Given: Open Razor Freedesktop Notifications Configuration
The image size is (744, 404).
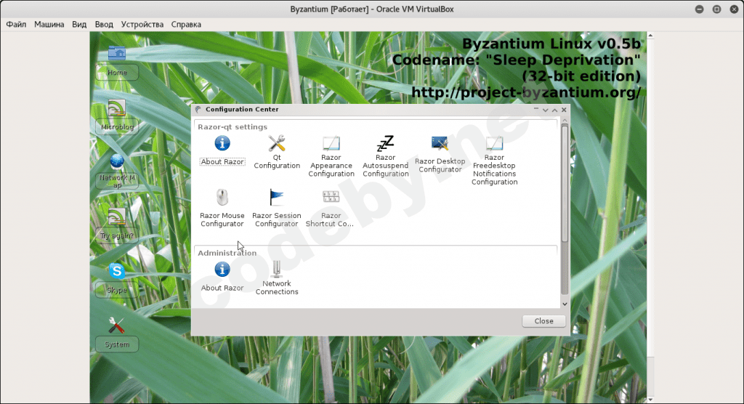Looking at the screenshot, I should 494,161.
